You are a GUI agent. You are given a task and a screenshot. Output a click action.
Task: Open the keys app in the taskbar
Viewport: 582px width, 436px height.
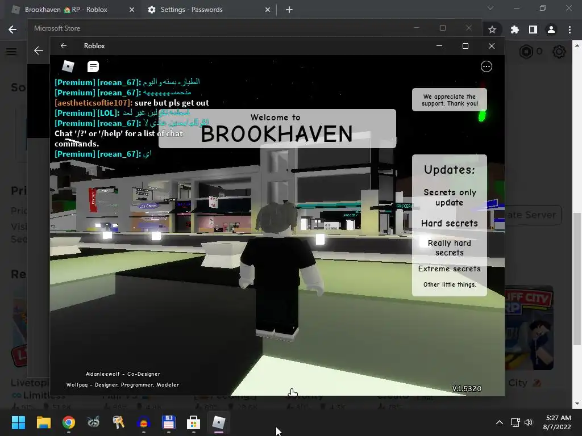118,422
